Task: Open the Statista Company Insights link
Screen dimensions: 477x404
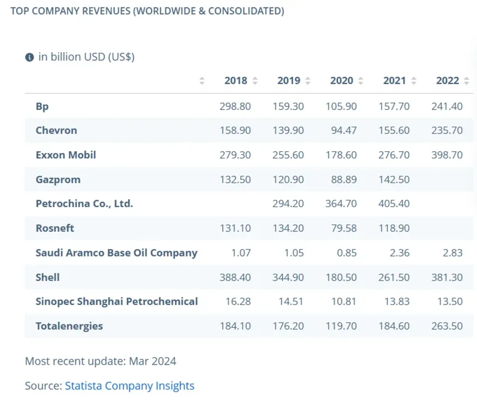Action: click(129, 386)
